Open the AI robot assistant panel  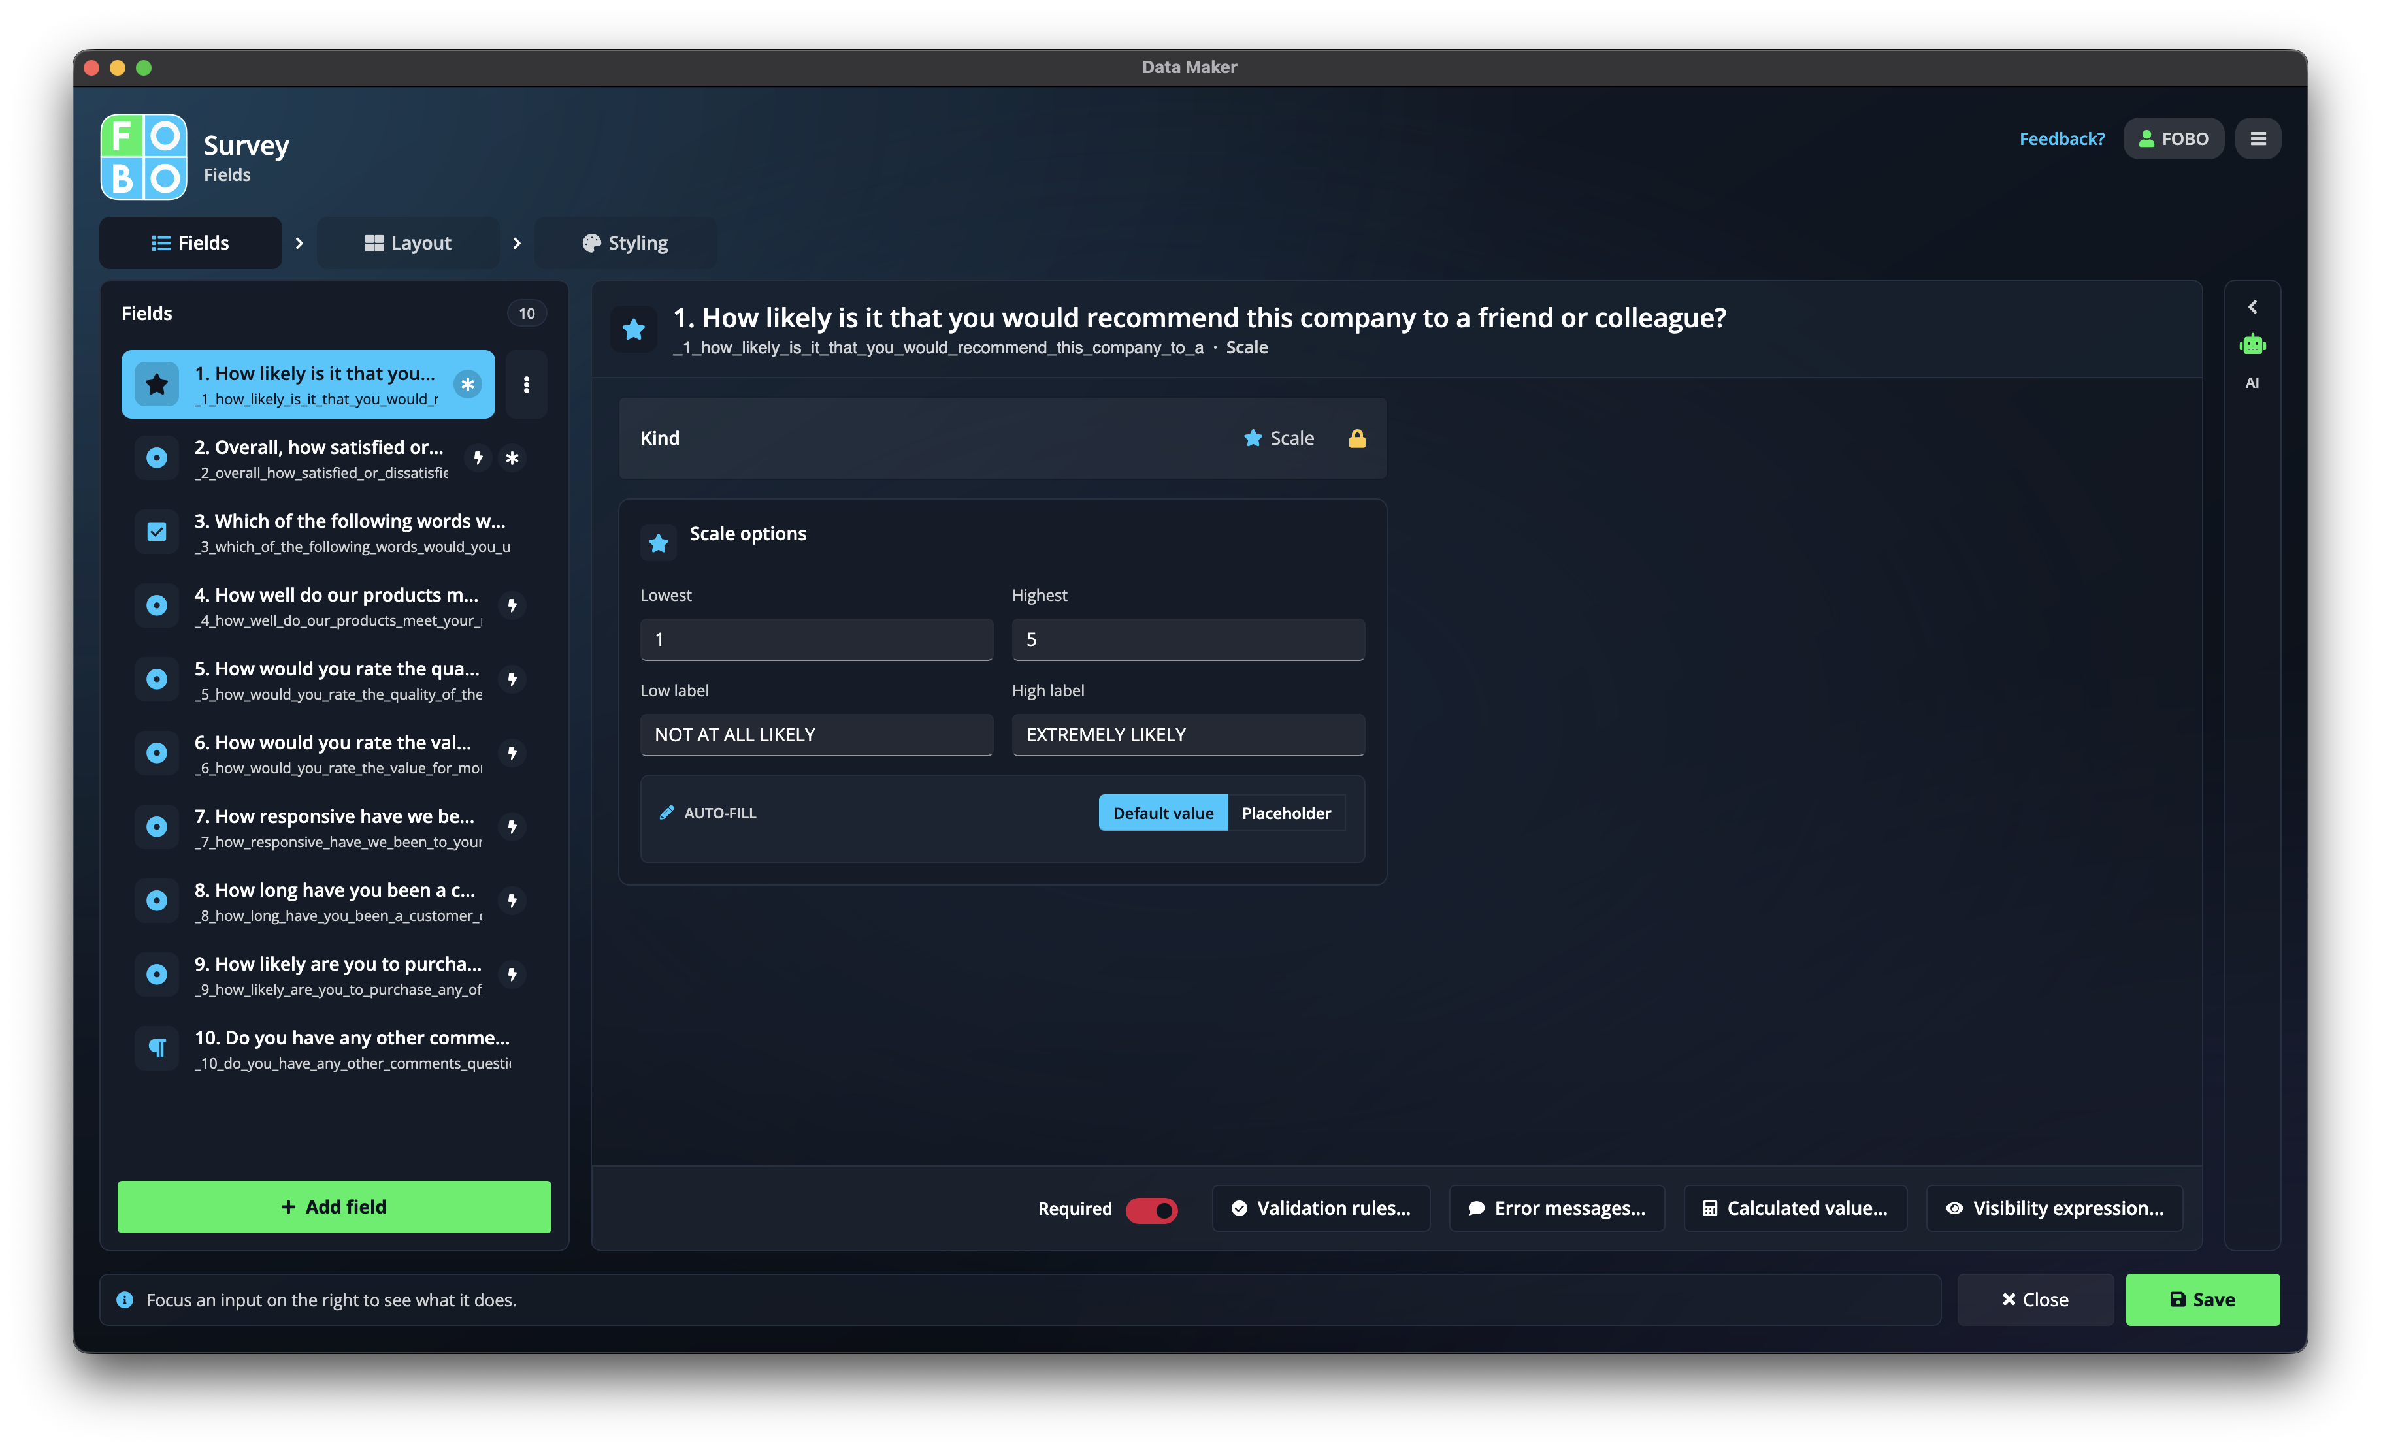click(x=2252, y=345)
